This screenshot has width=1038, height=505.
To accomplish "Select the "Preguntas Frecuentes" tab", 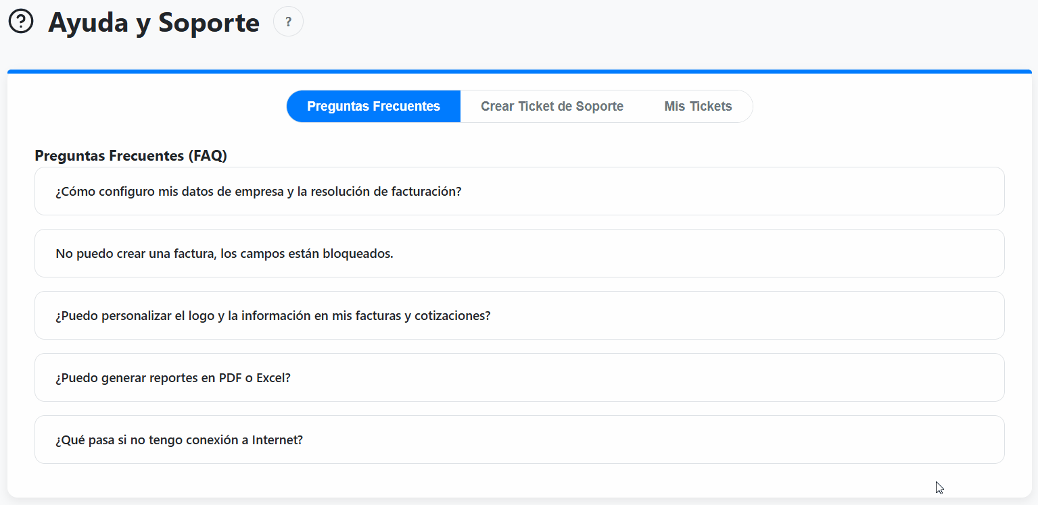I will point(373,106).
